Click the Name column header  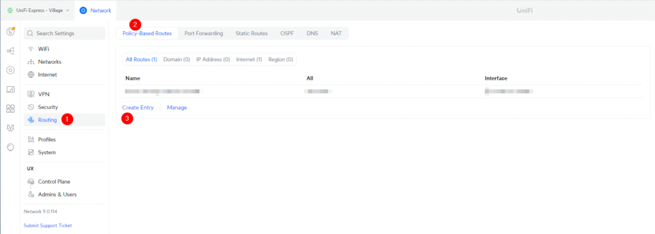click(132, 78)
